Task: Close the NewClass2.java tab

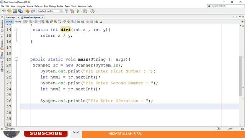Action: pyautogui.click(x=42, y=17)
